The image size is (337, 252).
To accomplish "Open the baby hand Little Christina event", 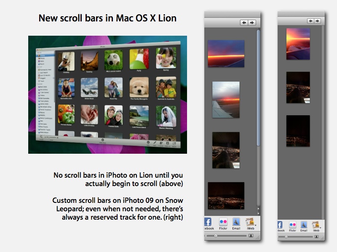I will (x=89, y=114).
